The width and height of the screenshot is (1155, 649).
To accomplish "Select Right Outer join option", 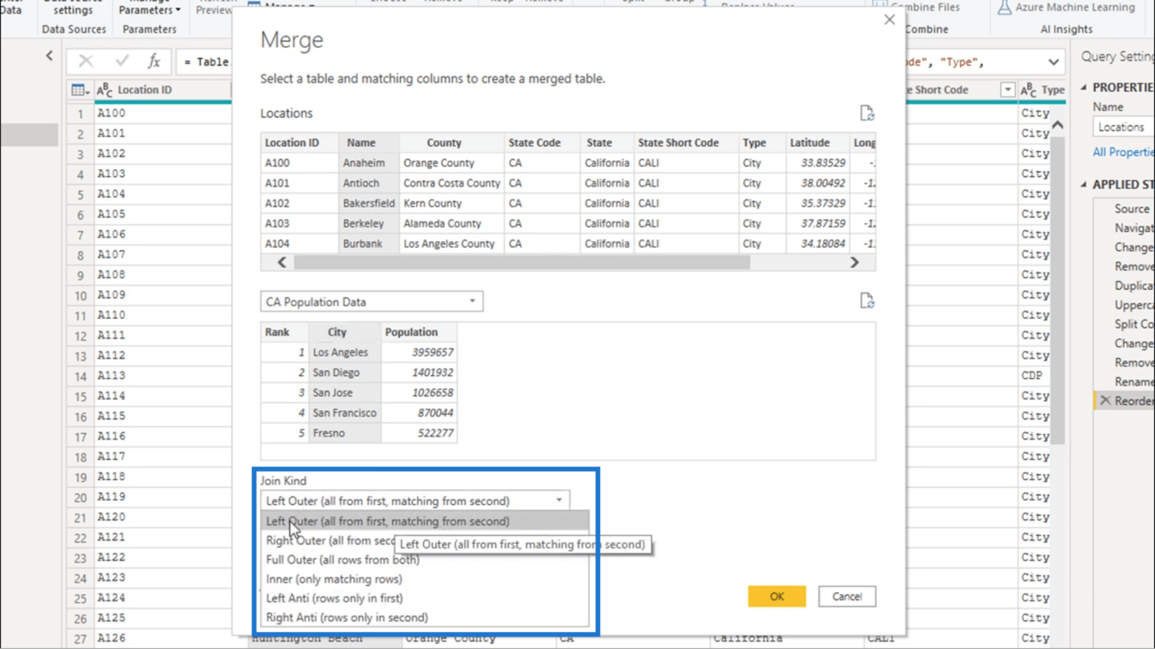I will click(330, 540).
